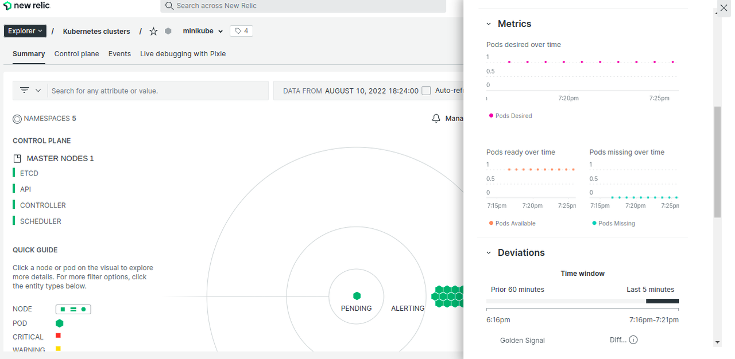Image resolution: width=735 pixels, height=359 pixels.
Task: Search across New Relic field
Action: pos(303,6)
